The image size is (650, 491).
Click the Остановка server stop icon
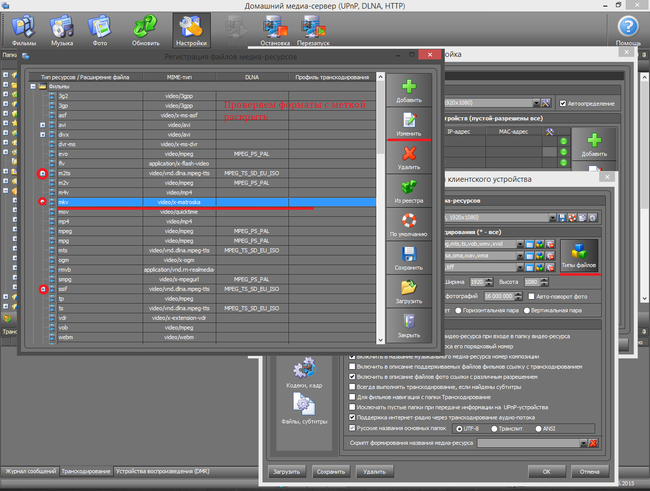click(x=275, y=29)
